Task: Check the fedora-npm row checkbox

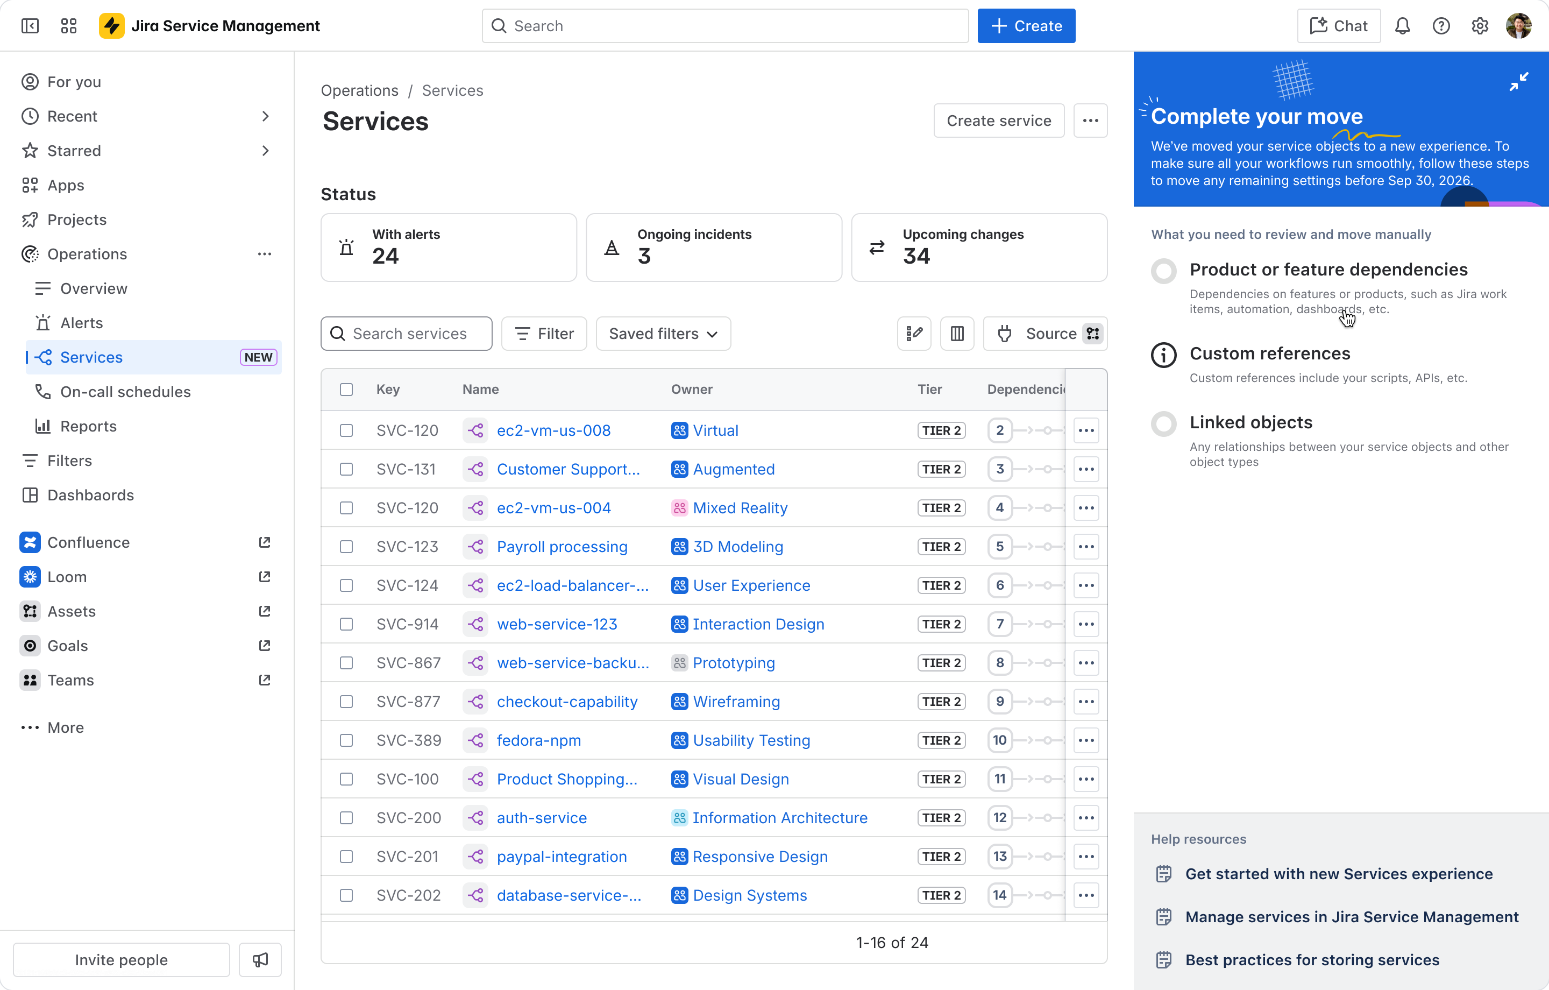Action: [347, 740]
